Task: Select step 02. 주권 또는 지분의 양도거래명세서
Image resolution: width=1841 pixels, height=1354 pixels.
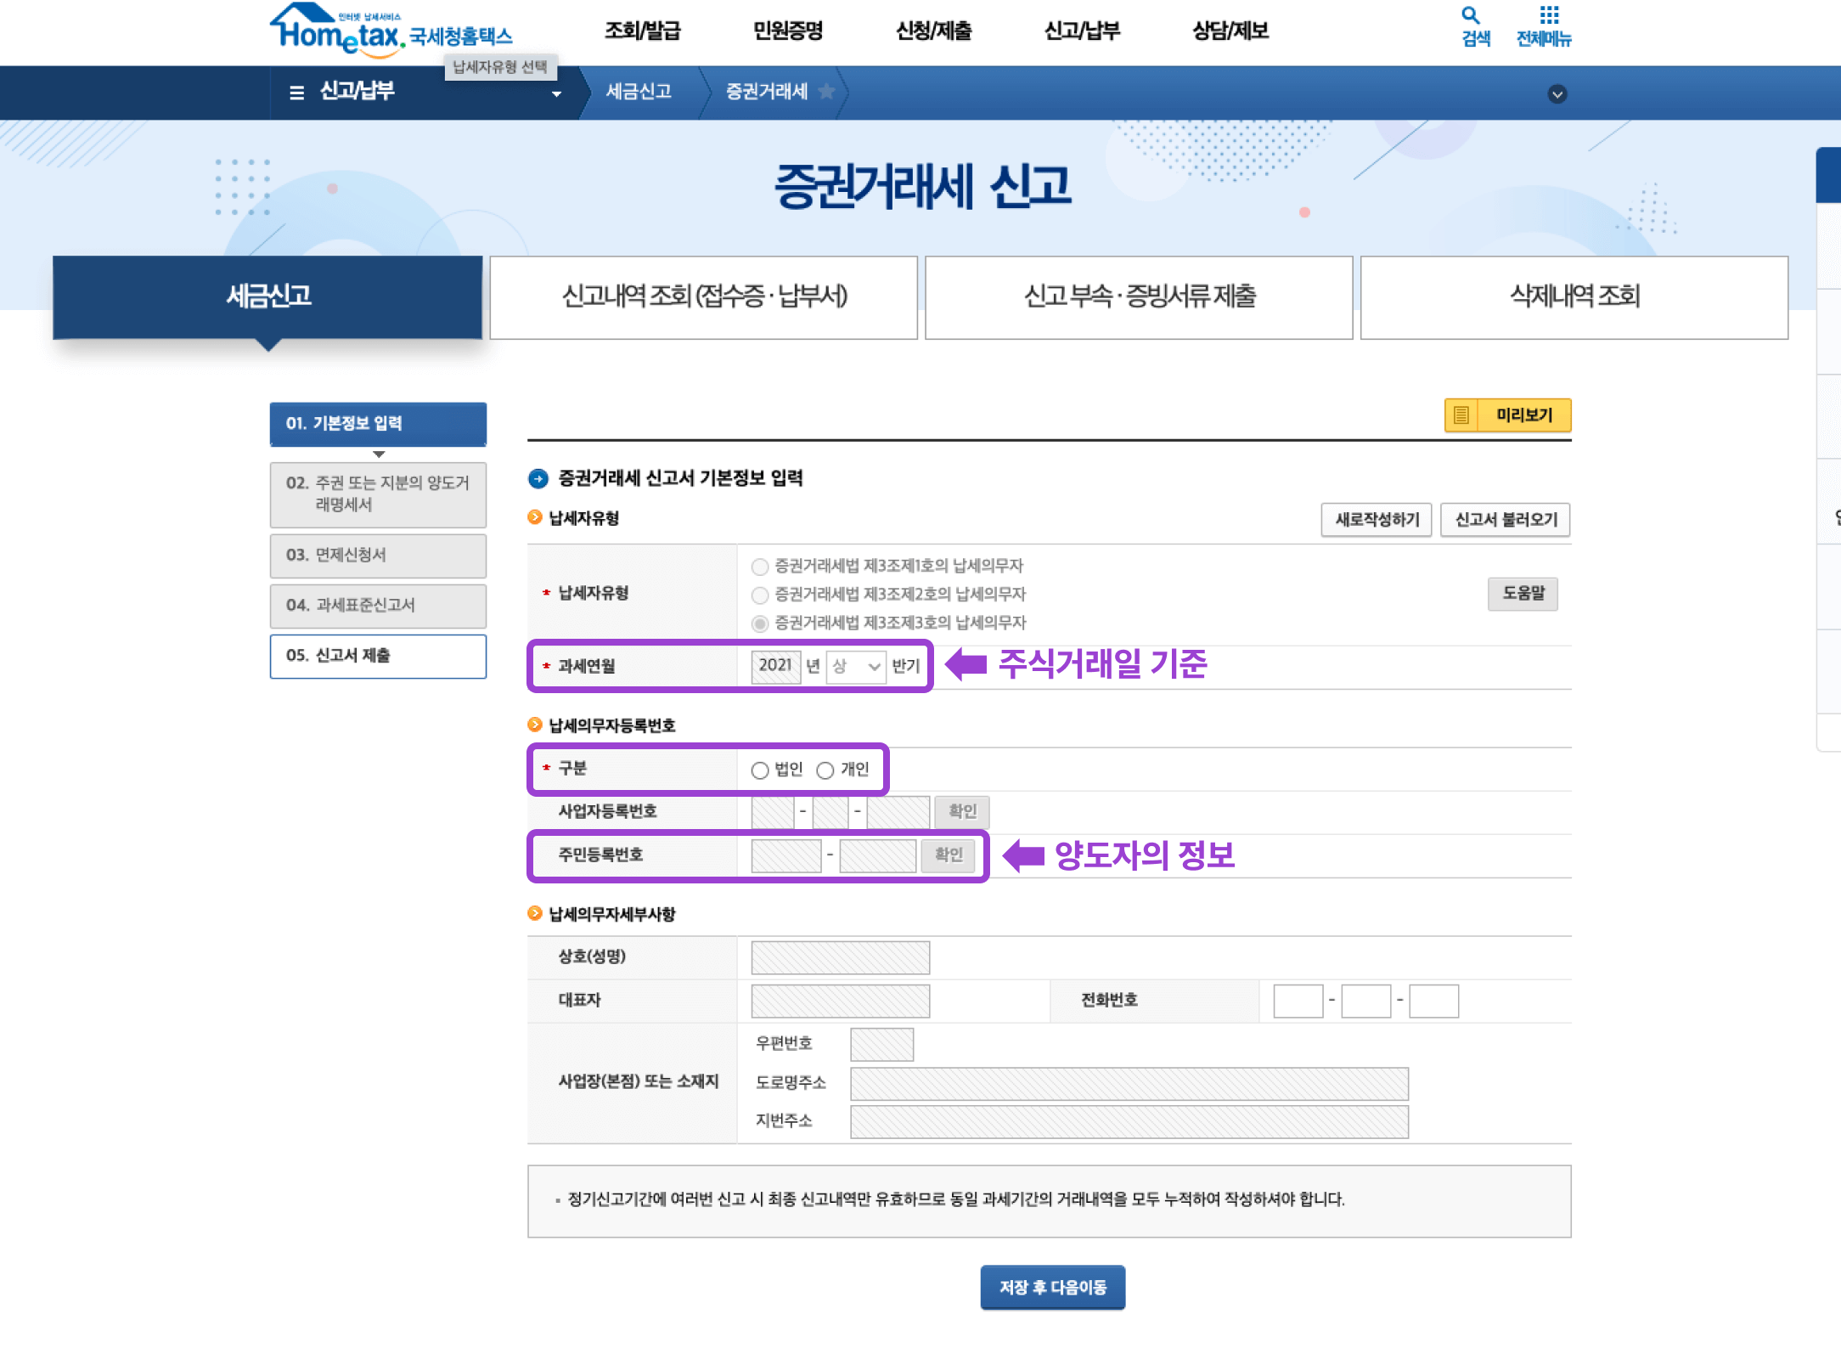Action: pyautogui.click(x=378, y=494)
